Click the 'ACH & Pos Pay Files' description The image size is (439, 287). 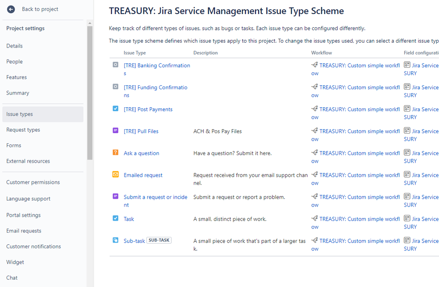point(218,131)
